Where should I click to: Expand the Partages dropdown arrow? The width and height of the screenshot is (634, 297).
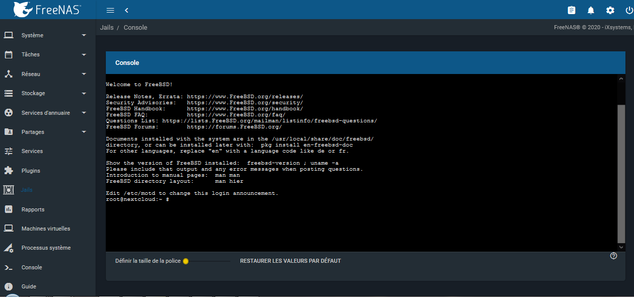(84, 132)
